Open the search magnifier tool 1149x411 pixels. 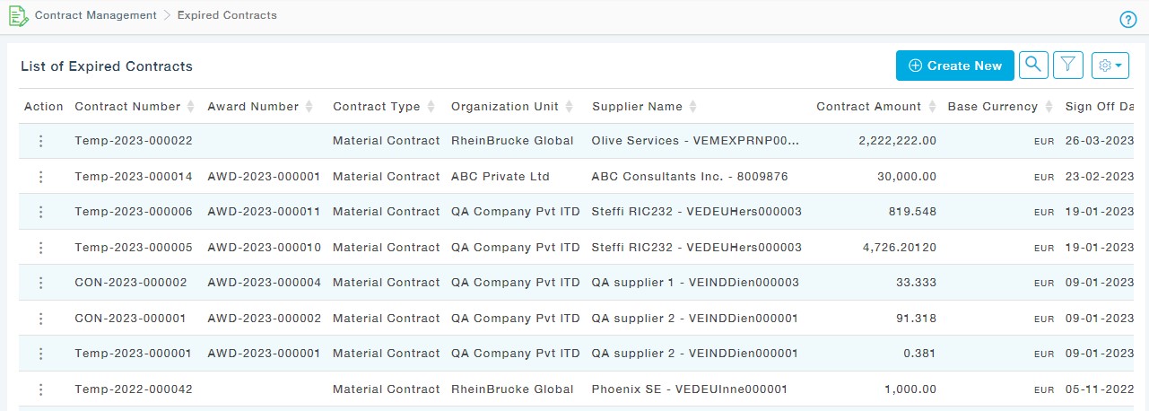[1033, 65]
